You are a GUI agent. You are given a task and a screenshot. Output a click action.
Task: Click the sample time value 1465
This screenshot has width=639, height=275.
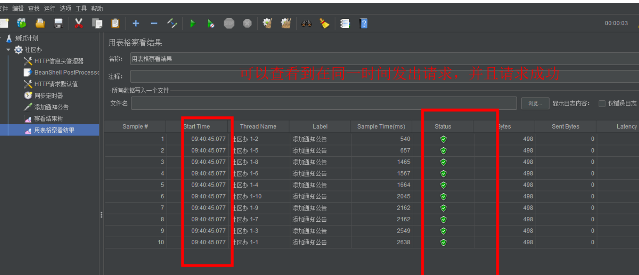click(x=404, y=162)
